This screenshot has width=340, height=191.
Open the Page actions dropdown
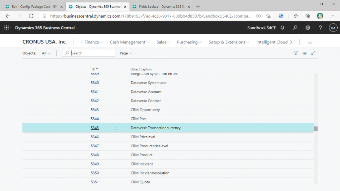tap(126, 53)
